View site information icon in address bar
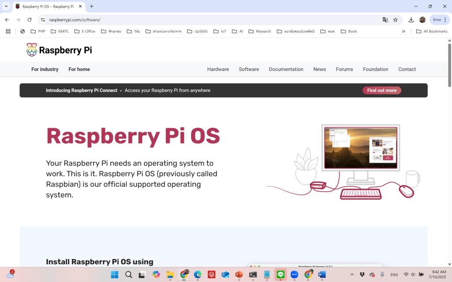This screenshot has width=452, height=282. point(43,20)
